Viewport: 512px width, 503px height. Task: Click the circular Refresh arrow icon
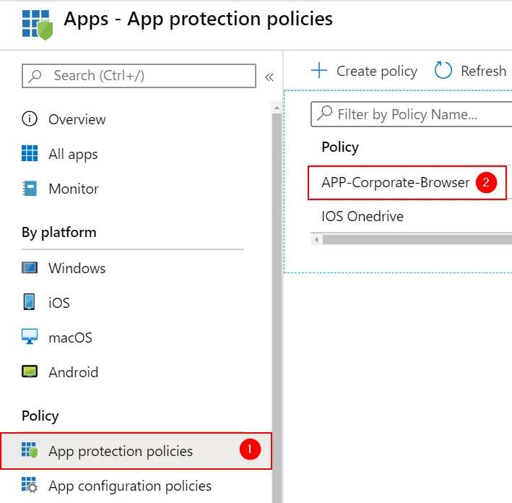coord(443,70)
